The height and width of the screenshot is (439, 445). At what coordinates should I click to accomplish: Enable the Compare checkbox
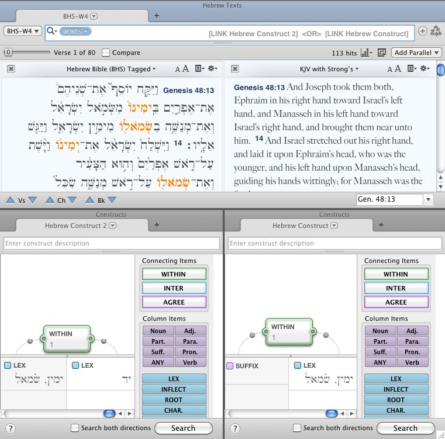(106, 53)
